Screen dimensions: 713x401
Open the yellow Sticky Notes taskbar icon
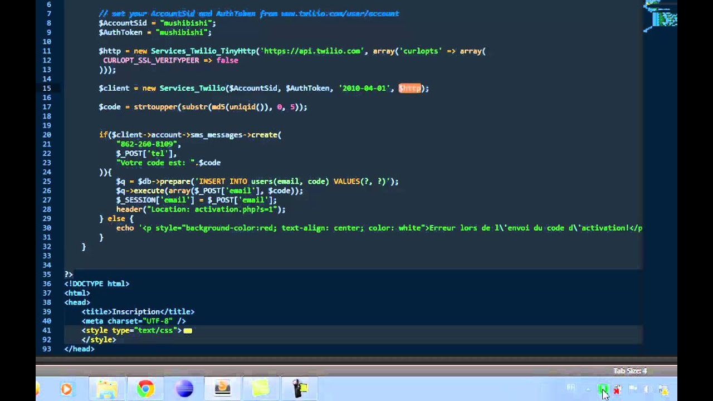pyautogui.click(x=261, y=388)
